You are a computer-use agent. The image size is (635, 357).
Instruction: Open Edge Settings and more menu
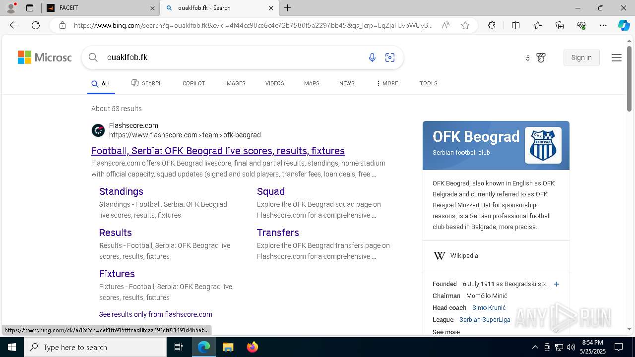[x=603, y=25]
